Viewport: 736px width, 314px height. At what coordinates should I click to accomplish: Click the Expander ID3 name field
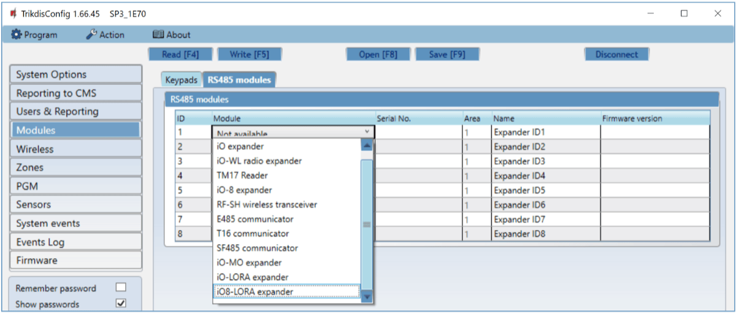545,161
